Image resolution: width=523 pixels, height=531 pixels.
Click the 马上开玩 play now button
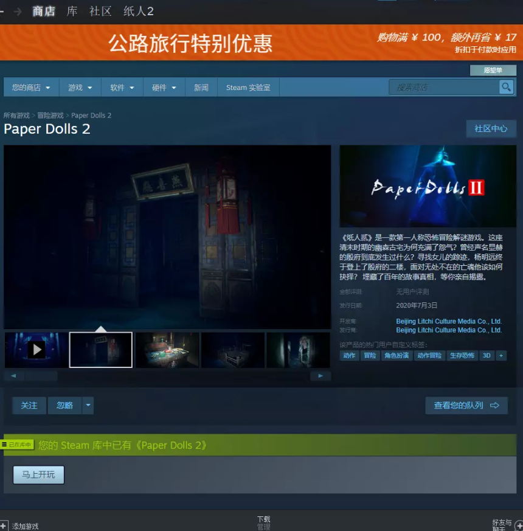coord(38,475)
